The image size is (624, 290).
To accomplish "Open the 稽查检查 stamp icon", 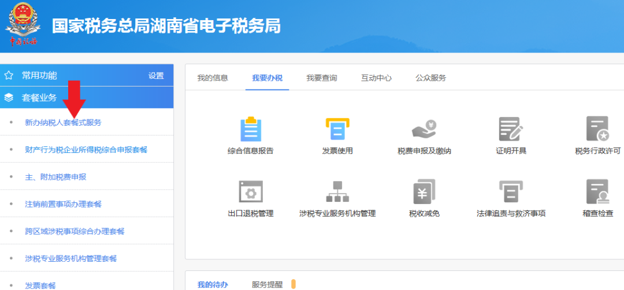I will click(598, 191).
